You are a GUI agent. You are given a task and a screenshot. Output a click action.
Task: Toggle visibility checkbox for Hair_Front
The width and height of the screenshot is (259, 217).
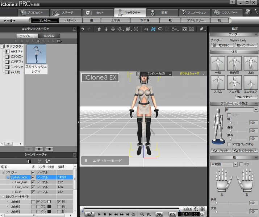tap(33, 187)
